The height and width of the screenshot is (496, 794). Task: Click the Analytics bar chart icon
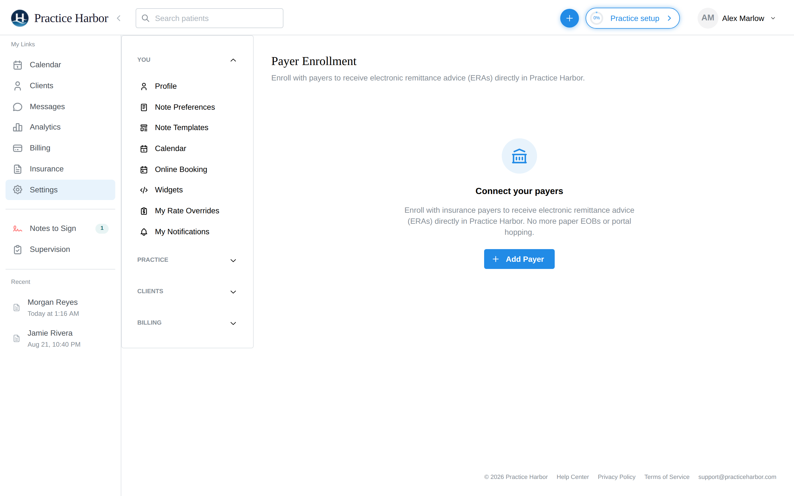click(x=18, y=127)
